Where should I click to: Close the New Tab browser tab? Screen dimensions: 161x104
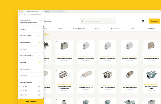(61, 11)
